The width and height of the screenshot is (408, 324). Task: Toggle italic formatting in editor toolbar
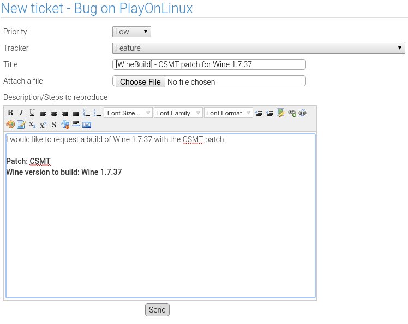pyautogui.click(x=21, y=113)
